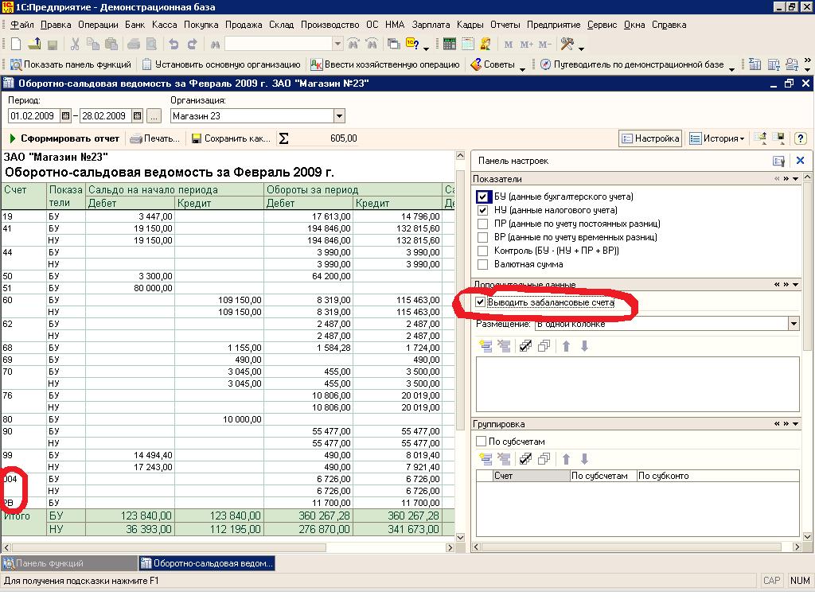Click the period selection ... button

point(154,116)
